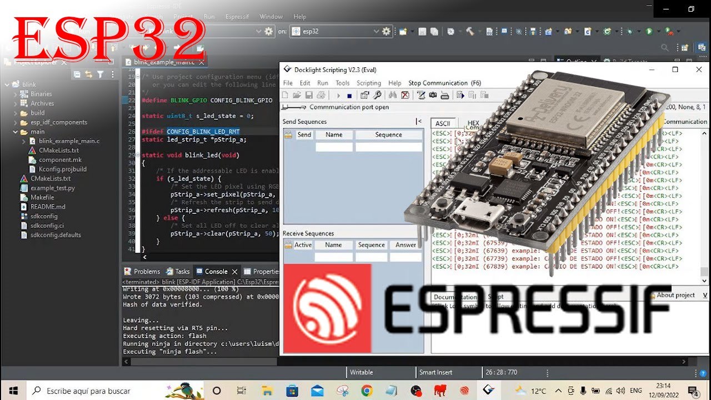Click Docklight Run Script icon

click(x=460, y=96)
